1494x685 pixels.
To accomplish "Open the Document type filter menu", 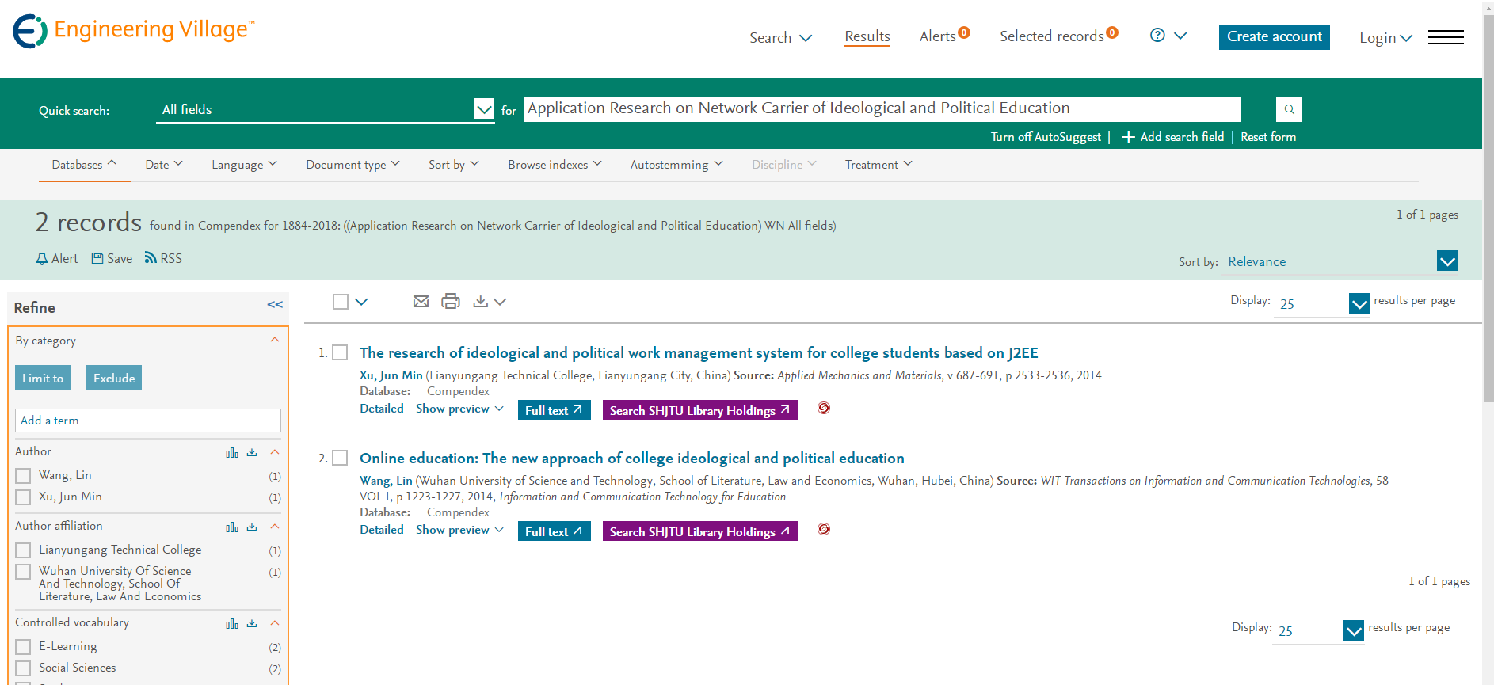I will 353,165.
